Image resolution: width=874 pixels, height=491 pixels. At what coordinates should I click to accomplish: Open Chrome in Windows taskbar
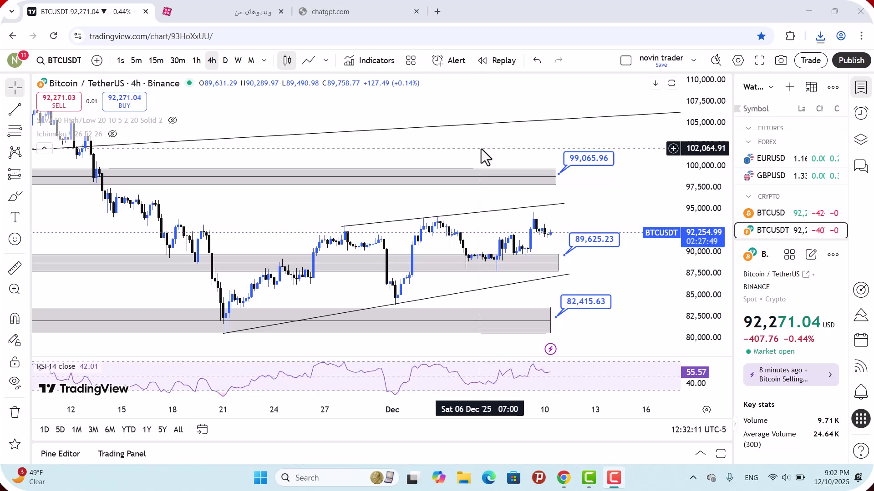(564, 478)
